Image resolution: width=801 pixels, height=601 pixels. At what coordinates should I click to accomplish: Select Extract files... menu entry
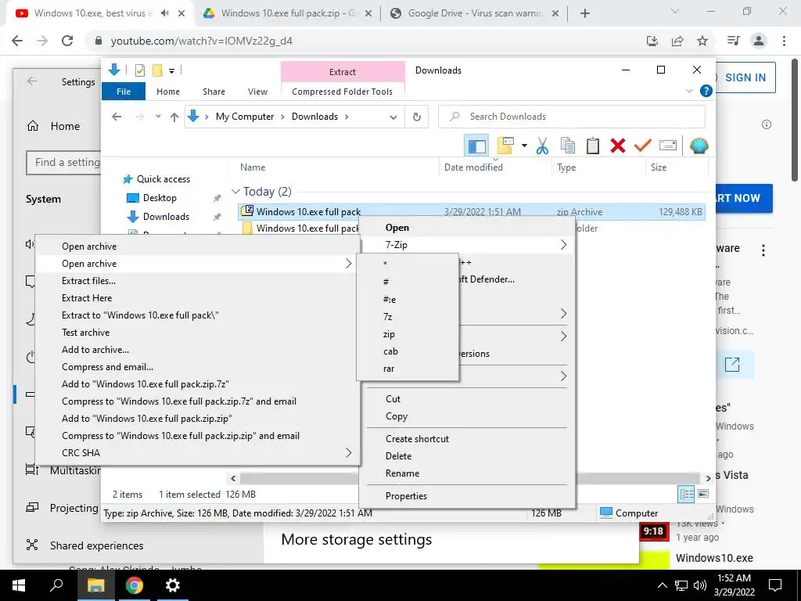(x=198, y=281)
